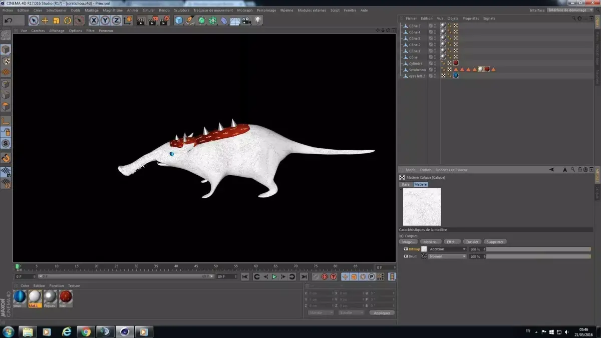This screenshot has height=338, width=601.
Task: Click the spline pen tool icon
Action: tap(190, 21)
